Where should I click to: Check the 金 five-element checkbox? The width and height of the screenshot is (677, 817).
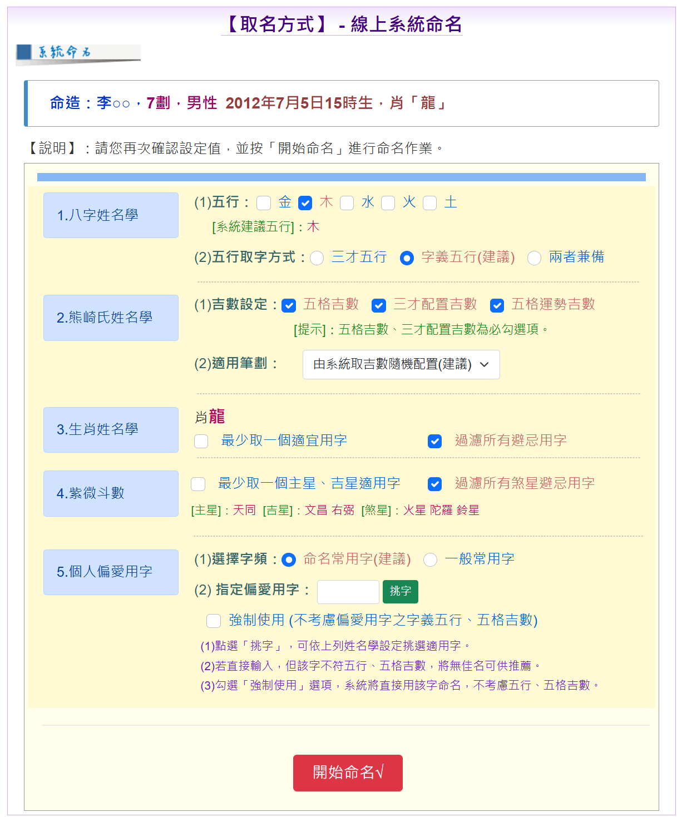(x=264, y=203)
